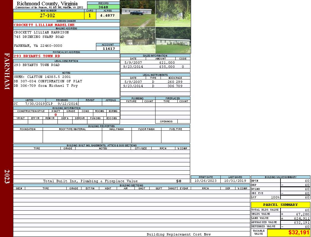Click the yellow map number 27-102 field
The width and height of the screenshot is (311, 237).
coord(49,16)
